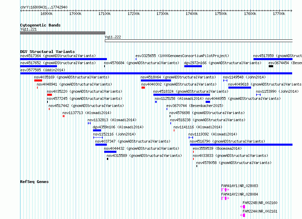302x219 pixels.
Task: Open nsv1125158 (Alsmadi2014) label
Action: click(x=179, y=98)
